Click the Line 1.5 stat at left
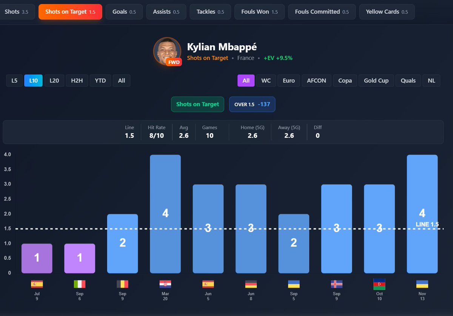The width and height of the screenshot is (453, 316). [129, 132]
